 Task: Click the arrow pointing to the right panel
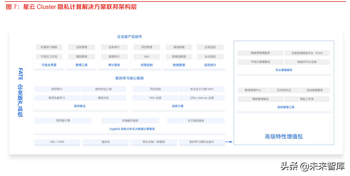click(x=228, y=142)
